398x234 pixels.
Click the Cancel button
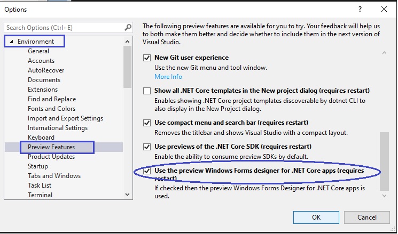[x=367, y=217]
